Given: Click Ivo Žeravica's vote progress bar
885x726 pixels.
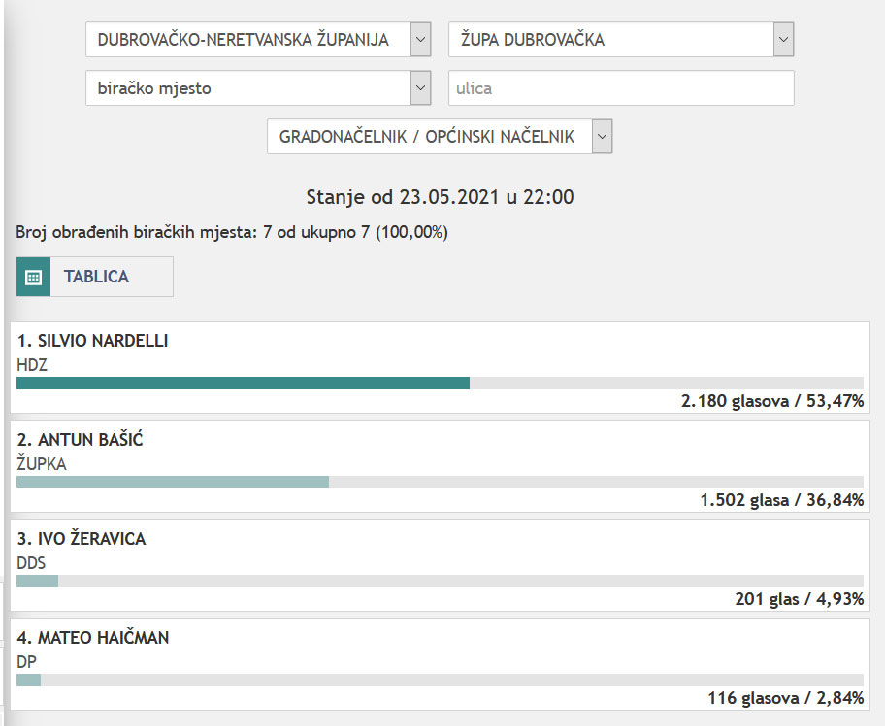Looking at the screenshot, I should coord(37,581).
